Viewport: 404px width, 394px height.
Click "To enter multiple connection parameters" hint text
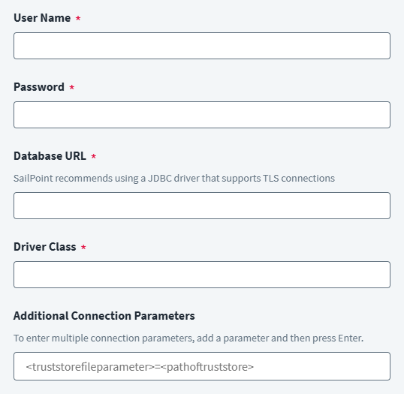click(104, 338)
